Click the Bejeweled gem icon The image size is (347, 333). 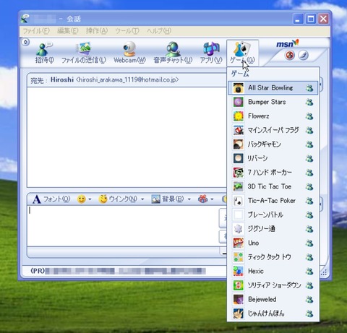coord(239,299)
